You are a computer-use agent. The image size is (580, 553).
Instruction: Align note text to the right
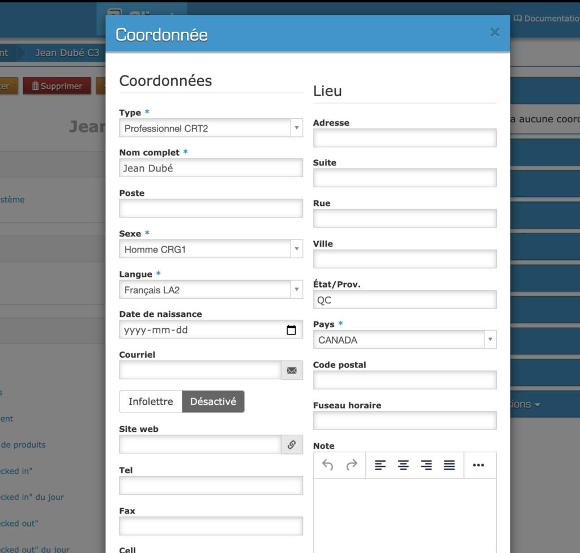(426, 465)
